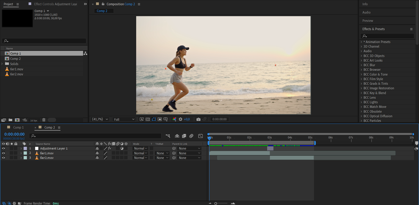
Task: Toggle visibility of 6er2.mov layer
Action: [3, 158]
